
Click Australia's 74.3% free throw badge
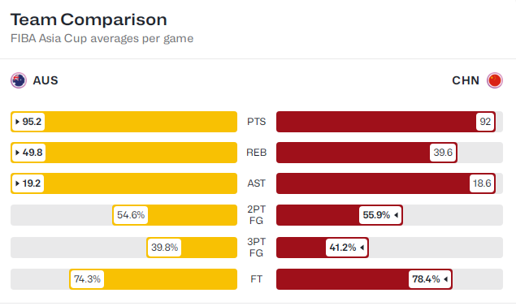coord(87,279)
